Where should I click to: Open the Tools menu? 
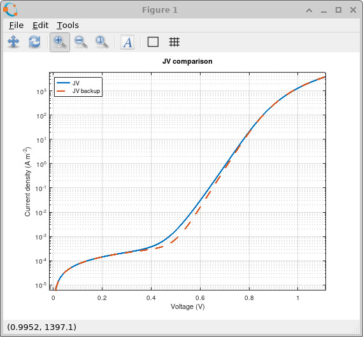68,25
